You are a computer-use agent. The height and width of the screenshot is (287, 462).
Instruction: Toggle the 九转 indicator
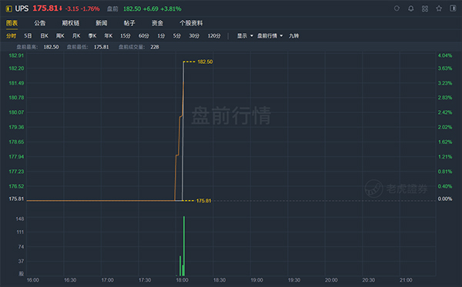pyautogui.click(x=294, y=36)
